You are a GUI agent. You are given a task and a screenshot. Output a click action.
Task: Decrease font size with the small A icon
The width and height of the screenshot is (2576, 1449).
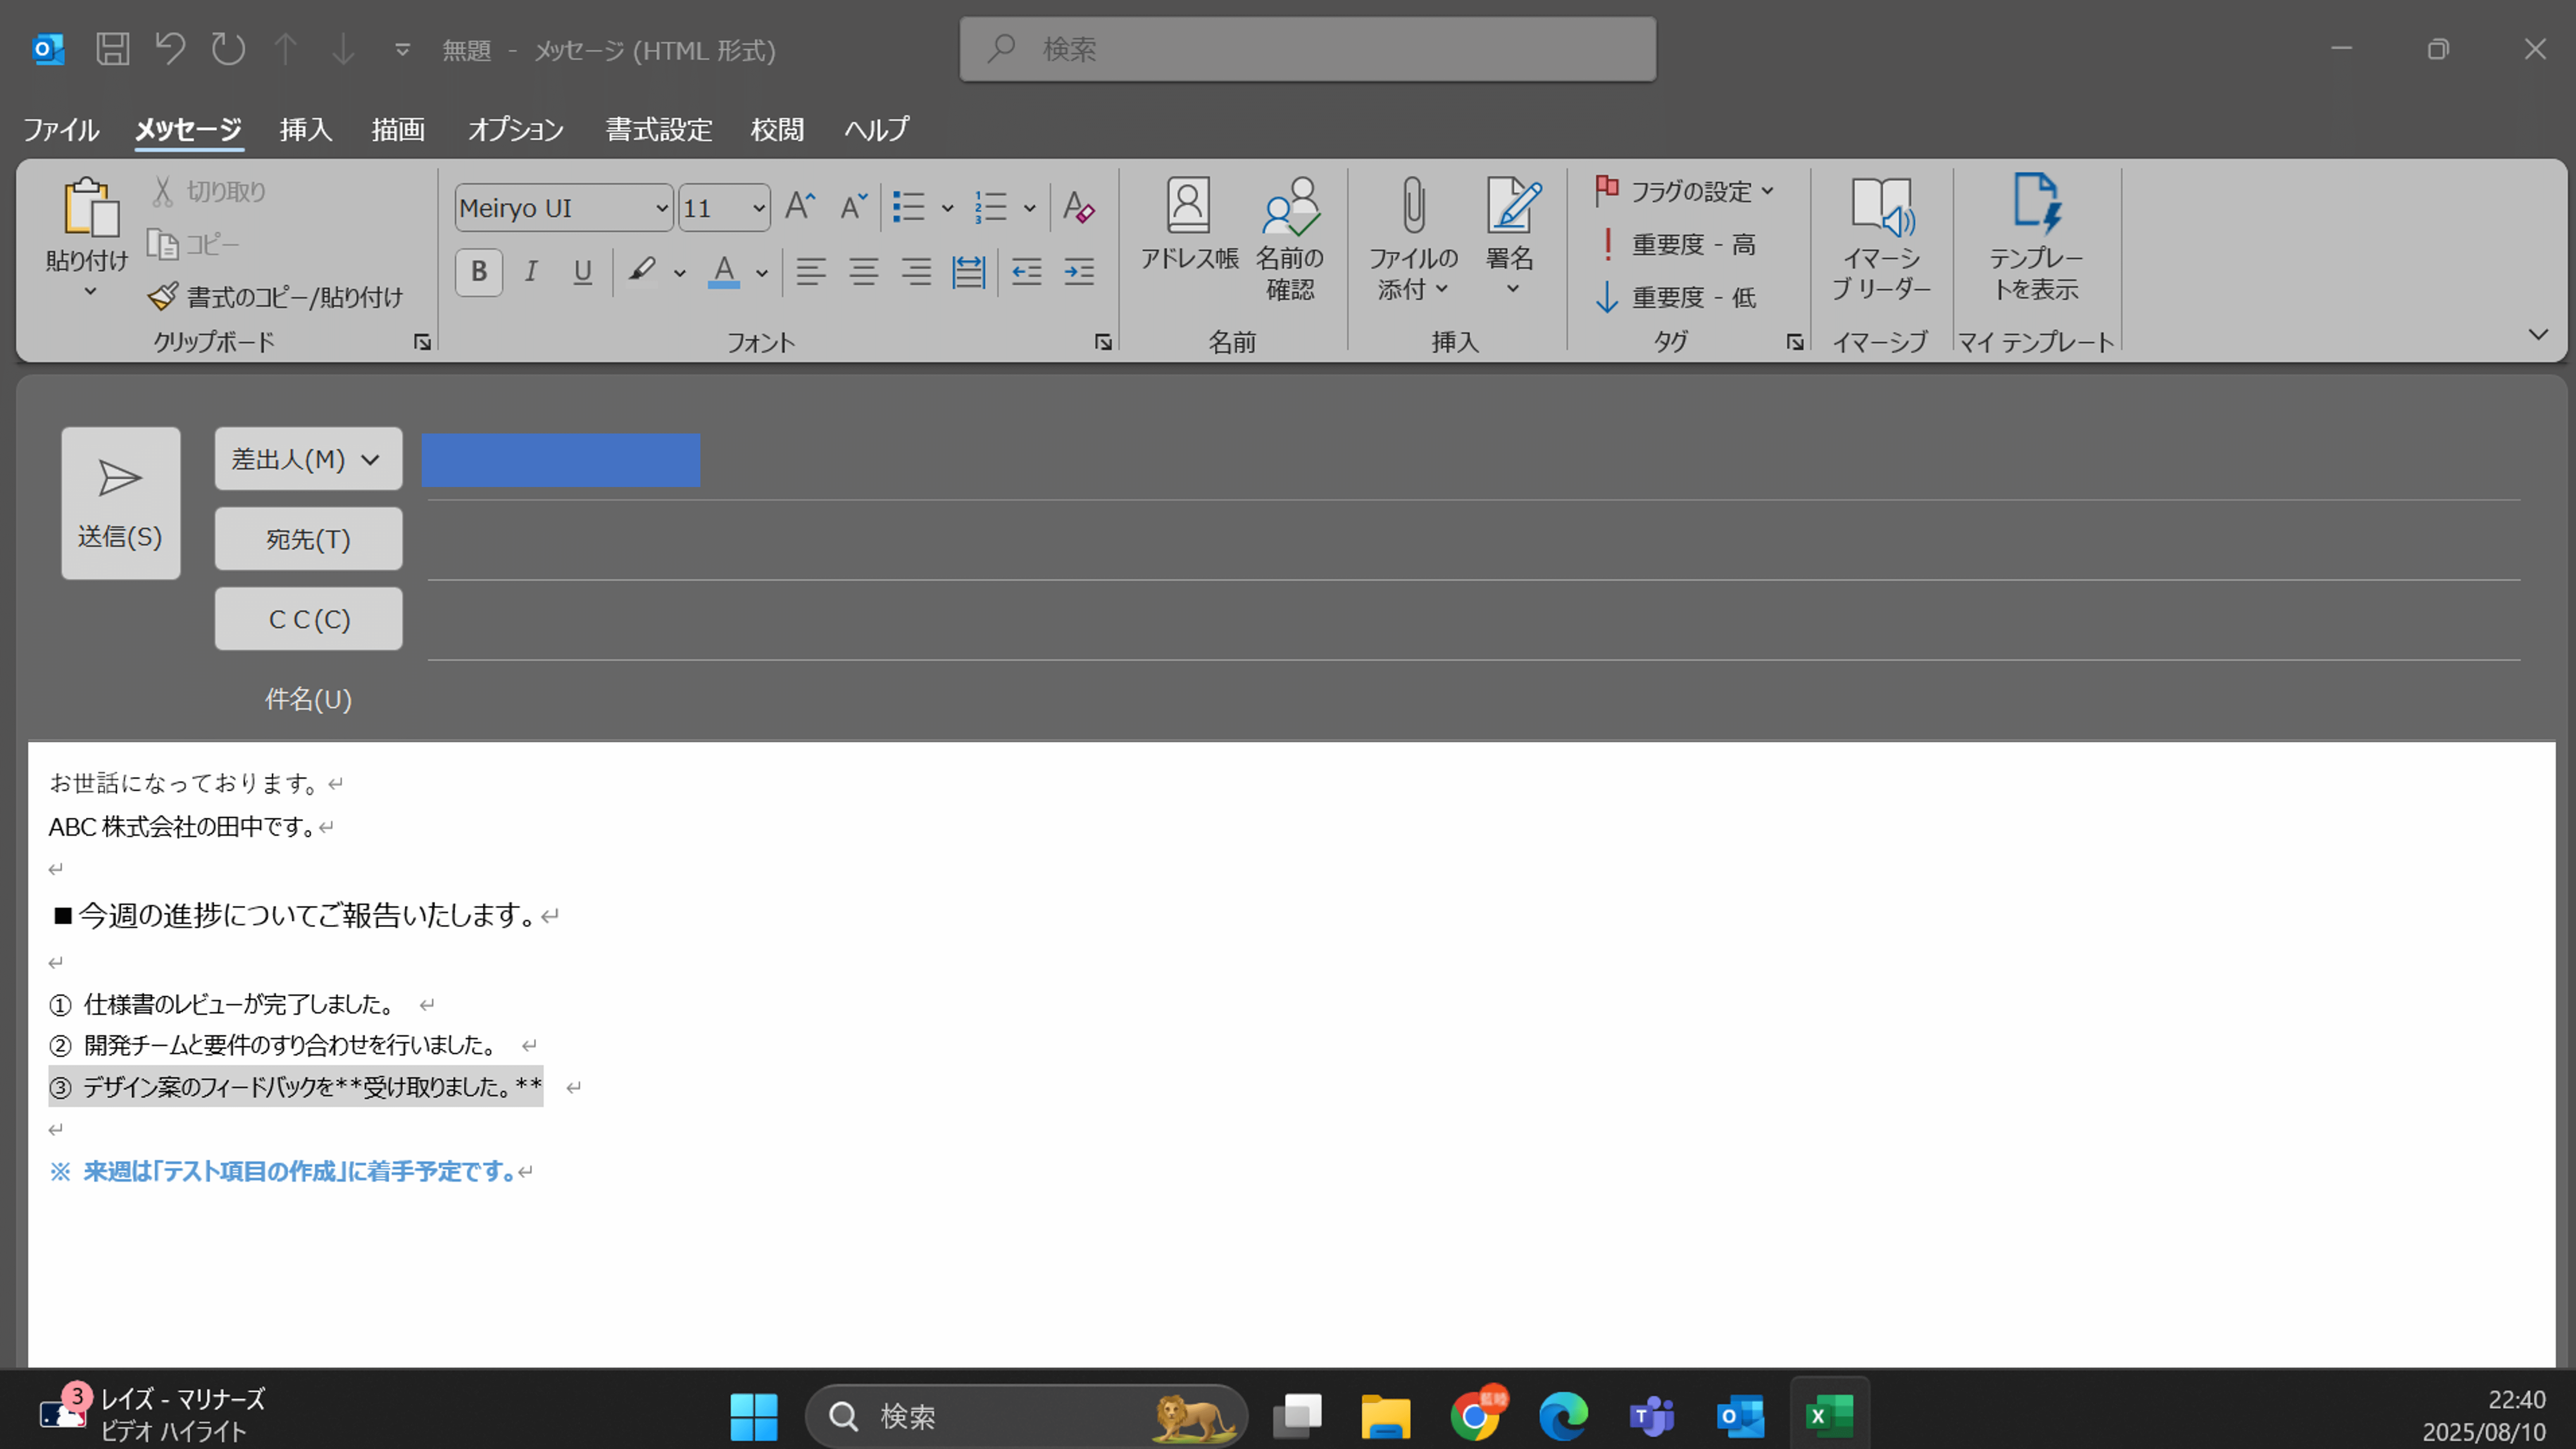click(x=853, y=207)
